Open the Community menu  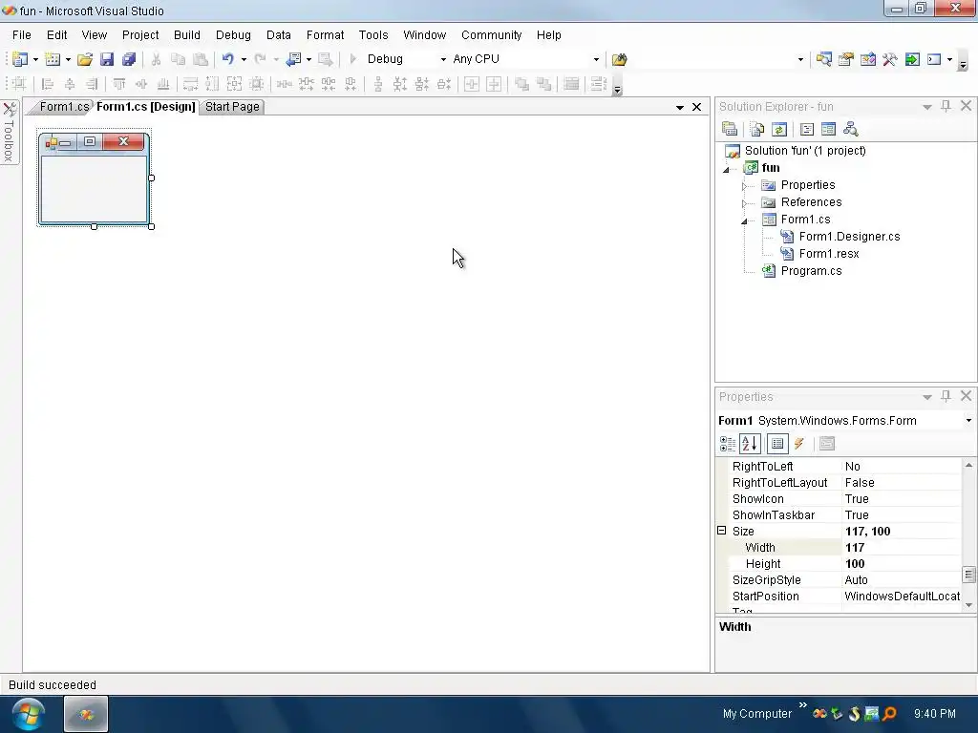pyautogui.click(x=492, y=35)
